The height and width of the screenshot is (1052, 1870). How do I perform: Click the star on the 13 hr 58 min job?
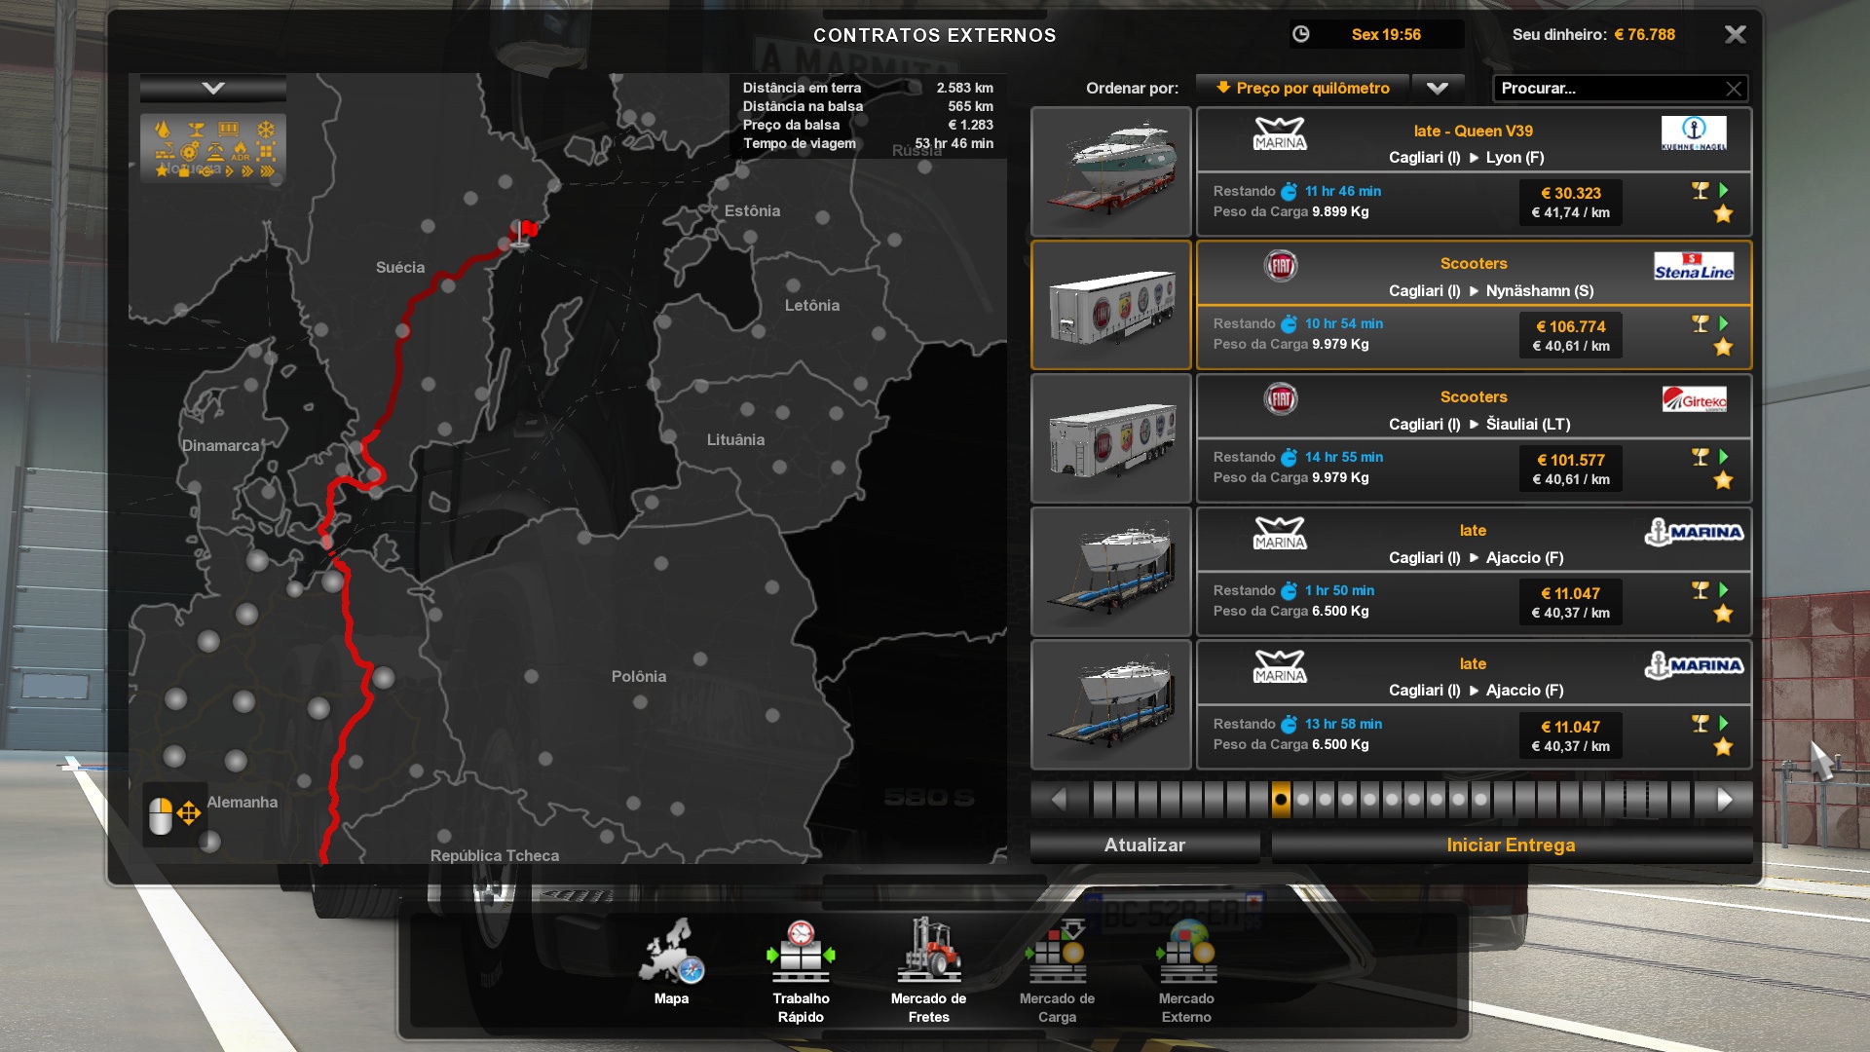1723,747
